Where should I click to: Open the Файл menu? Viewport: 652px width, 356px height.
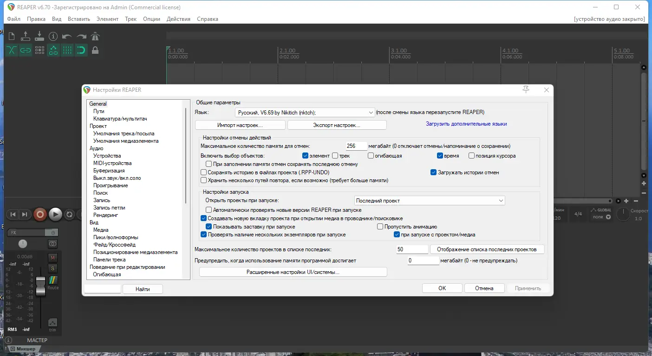(x=14, y=19)
